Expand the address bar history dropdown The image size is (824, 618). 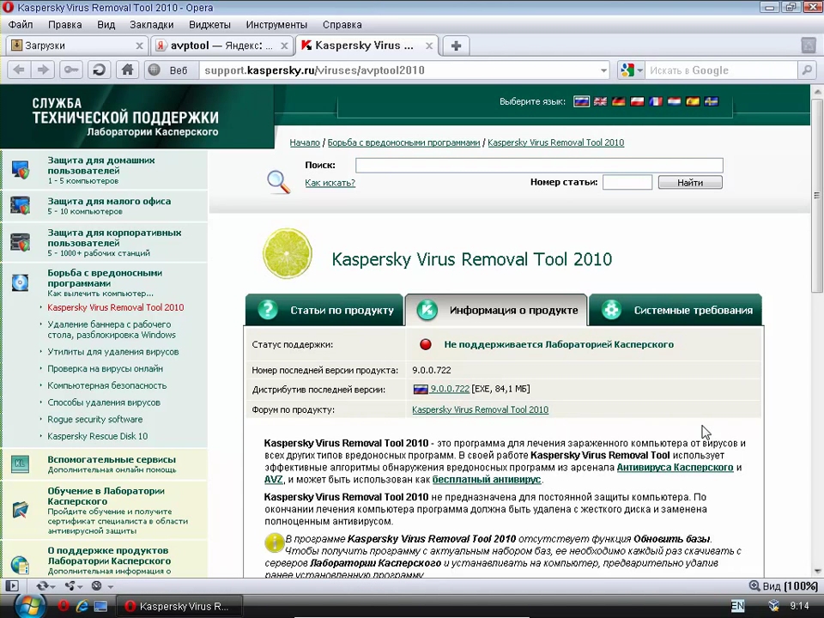tap(603, 70)
